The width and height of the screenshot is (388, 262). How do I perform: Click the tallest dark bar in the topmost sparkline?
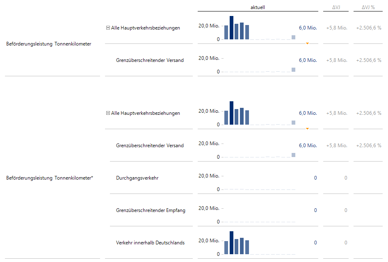231,27
